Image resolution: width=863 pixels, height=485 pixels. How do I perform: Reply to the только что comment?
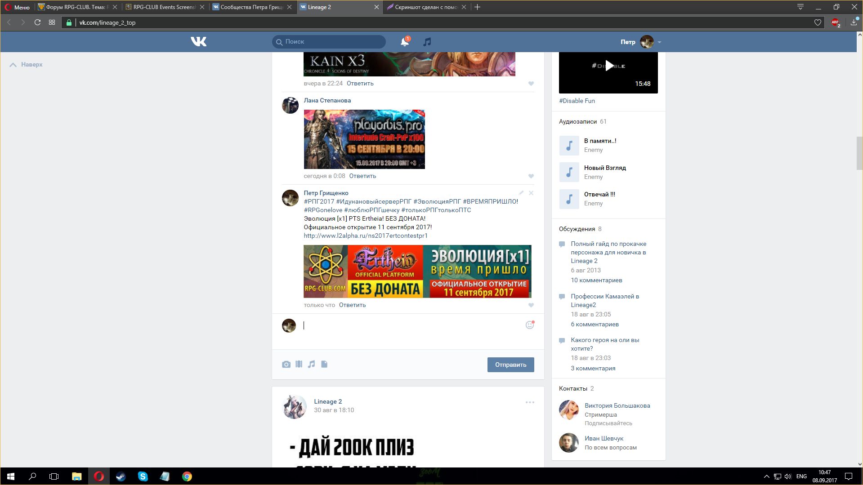coord(352,305)
